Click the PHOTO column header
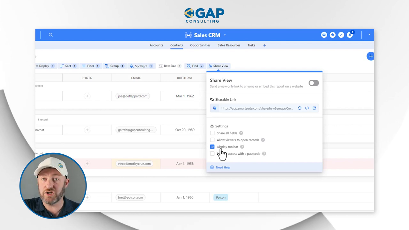This screenshot has height=230, width=409. coord(87,78)
